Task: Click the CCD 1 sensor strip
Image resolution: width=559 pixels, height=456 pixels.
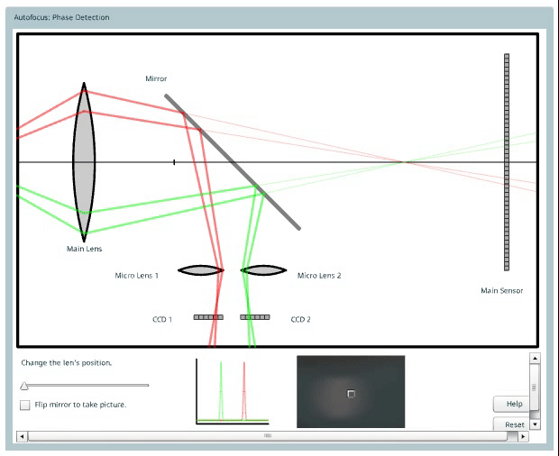Action: click(208, 317)
